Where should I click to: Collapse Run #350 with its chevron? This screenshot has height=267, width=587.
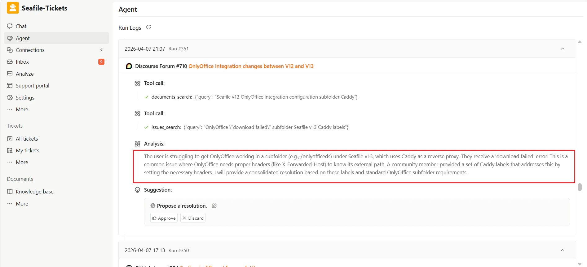563,250
